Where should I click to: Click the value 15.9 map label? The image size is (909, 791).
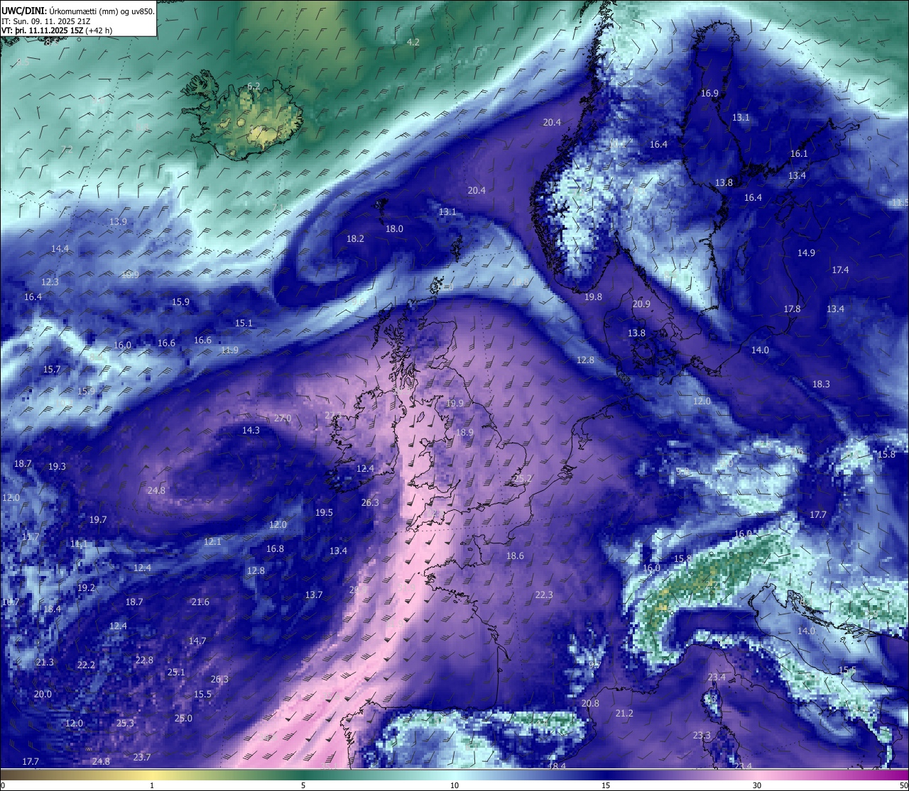(x=180, y=302)
